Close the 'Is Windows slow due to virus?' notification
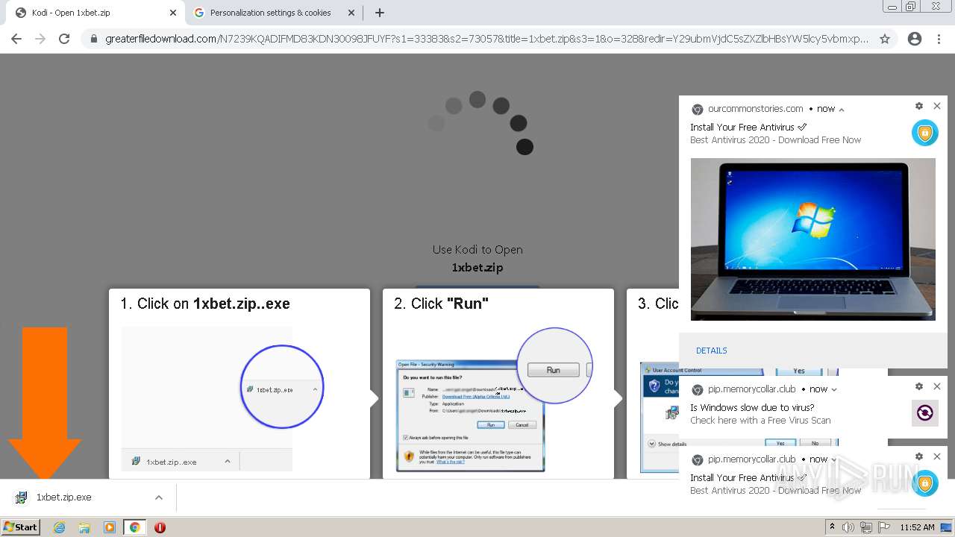 click(x=937, y=386)
